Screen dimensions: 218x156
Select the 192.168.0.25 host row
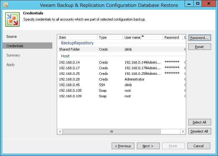122,74
